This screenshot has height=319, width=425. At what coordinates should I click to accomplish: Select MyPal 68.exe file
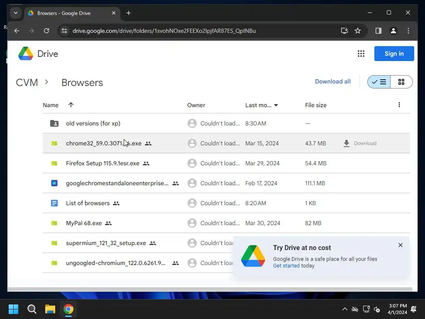(84, 223)
